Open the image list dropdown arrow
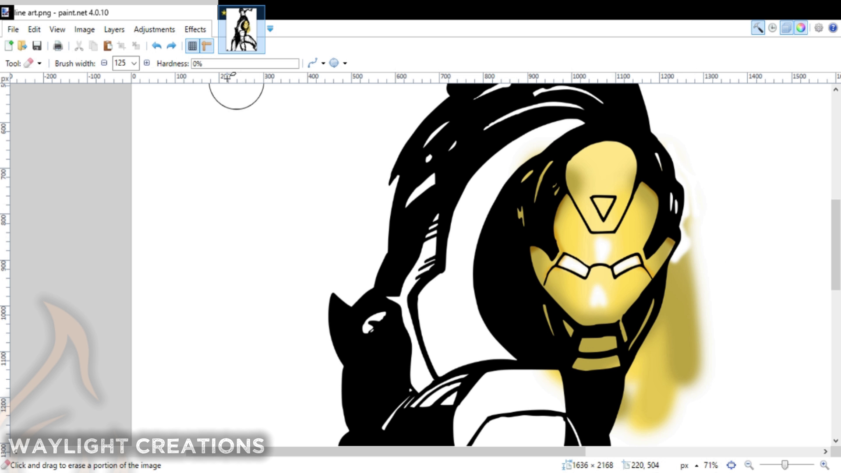This screenshot has height=473, width=841. tap(270, 29)
